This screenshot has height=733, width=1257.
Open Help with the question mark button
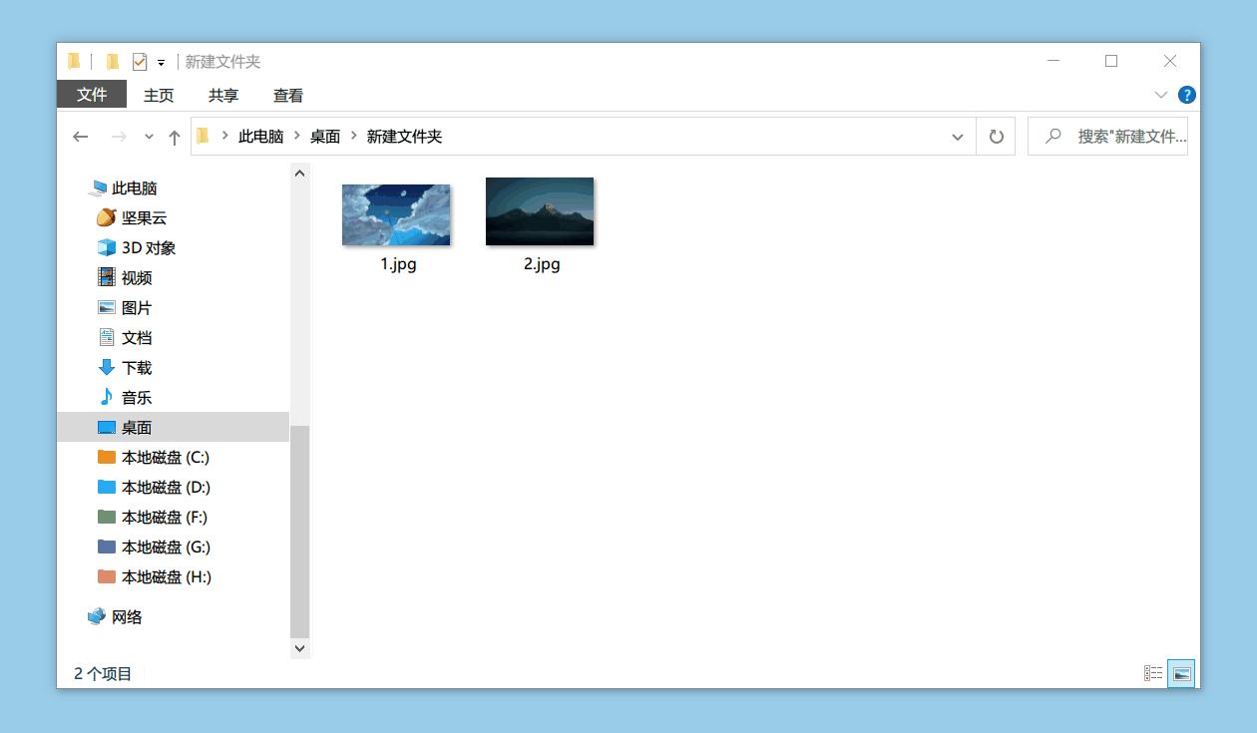(1186, 95)
